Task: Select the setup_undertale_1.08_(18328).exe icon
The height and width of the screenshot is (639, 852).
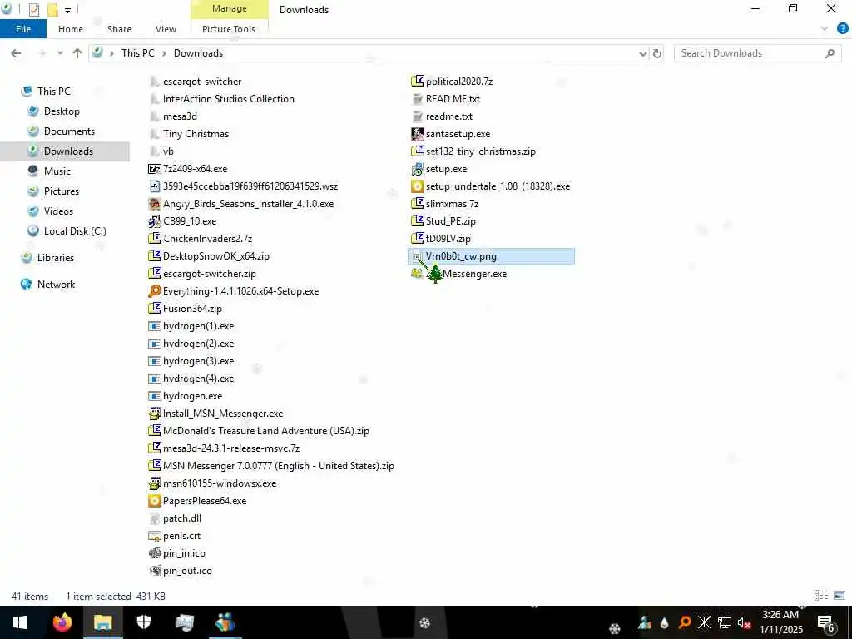Action: pos(418,186)
